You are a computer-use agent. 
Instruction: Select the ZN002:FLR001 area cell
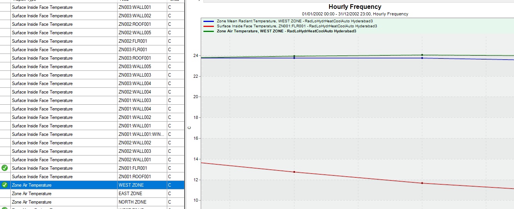[x=142, y=41]
